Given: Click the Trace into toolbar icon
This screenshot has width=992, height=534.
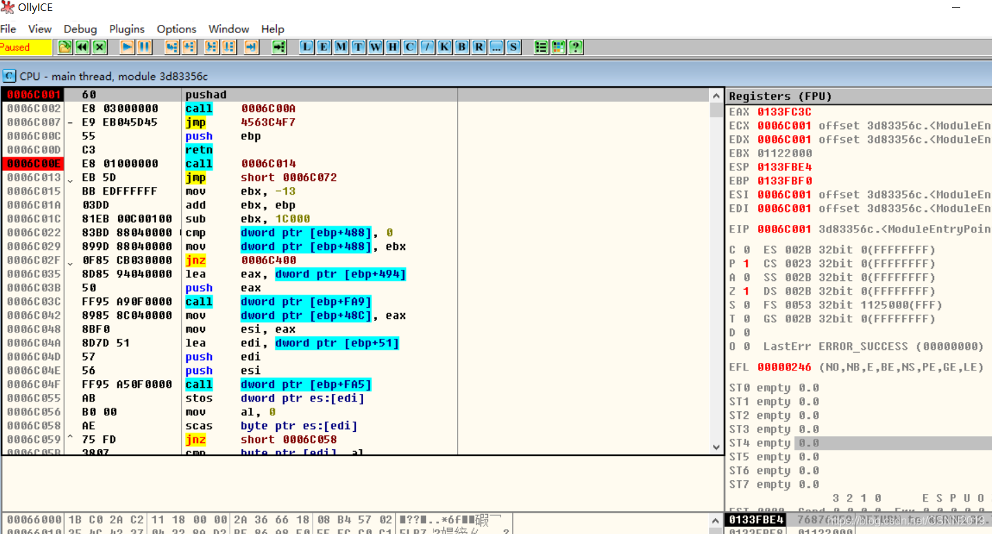Looking at the screenshot, I should tap(212, 47).
